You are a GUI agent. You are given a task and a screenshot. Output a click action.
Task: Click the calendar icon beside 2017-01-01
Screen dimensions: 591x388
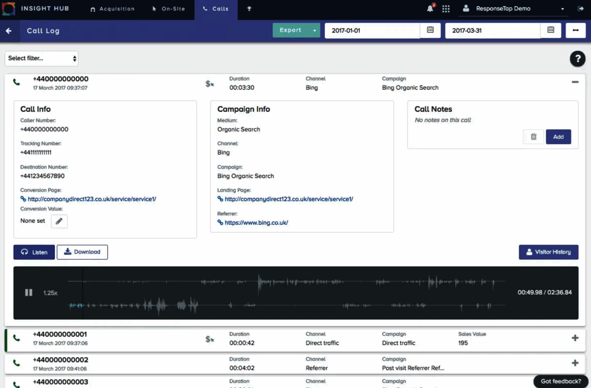(x=430, y=30)
